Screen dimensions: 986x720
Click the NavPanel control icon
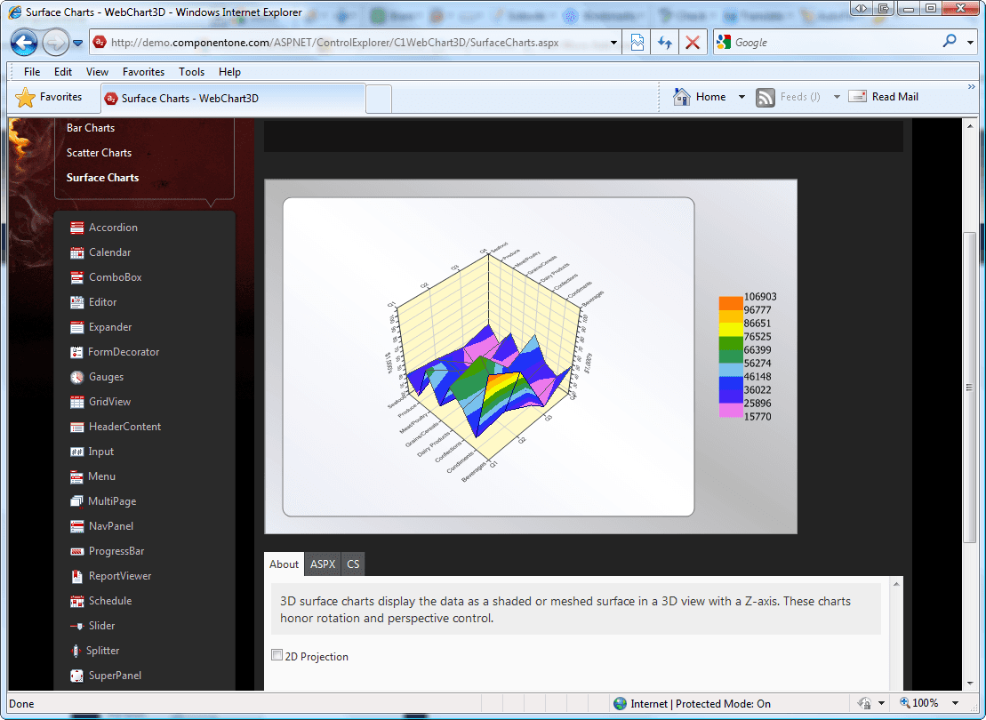click(x=76, y=526)
